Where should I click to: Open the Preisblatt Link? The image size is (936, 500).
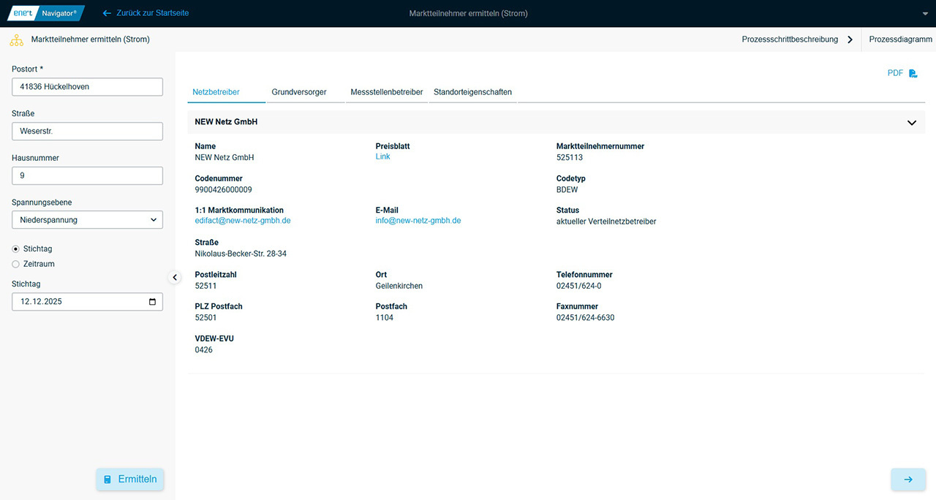point(382,156)
